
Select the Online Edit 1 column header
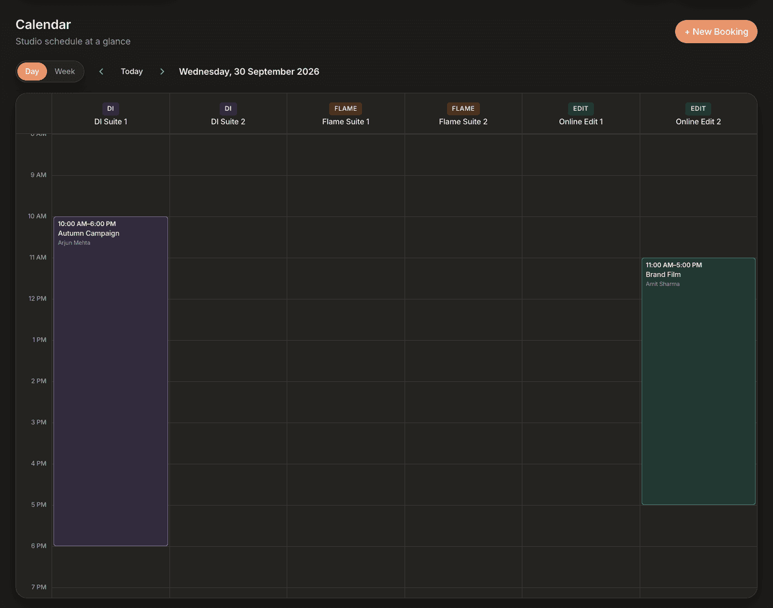click(581, 114)
